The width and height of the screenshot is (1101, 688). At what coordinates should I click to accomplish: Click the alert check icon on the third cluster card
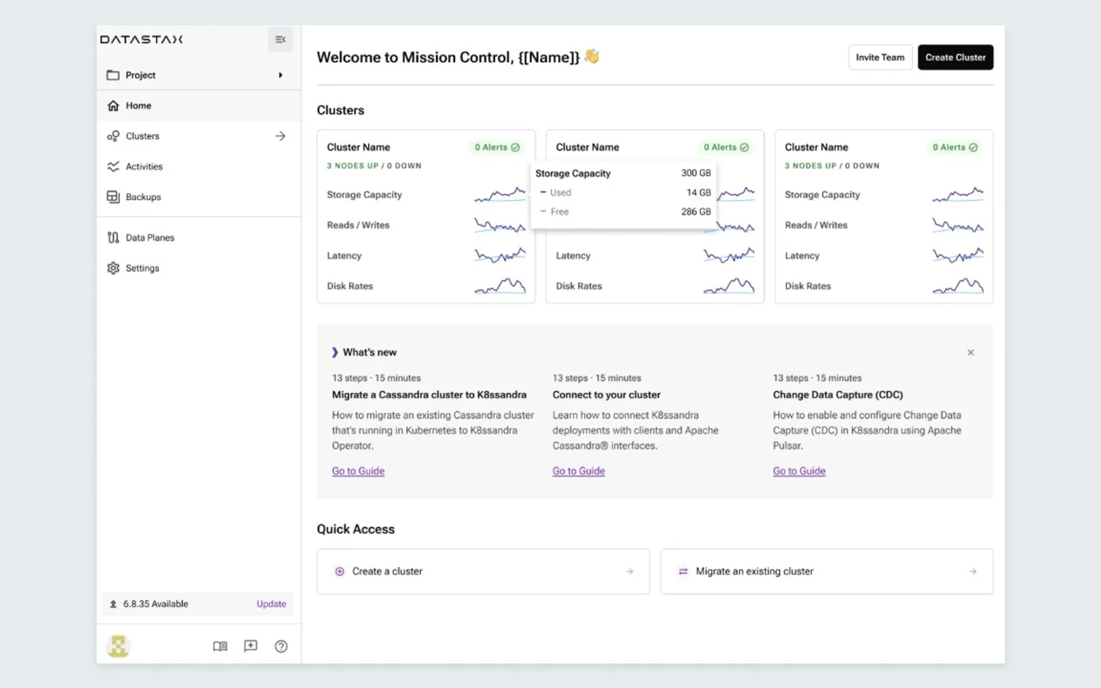(973, 147)
